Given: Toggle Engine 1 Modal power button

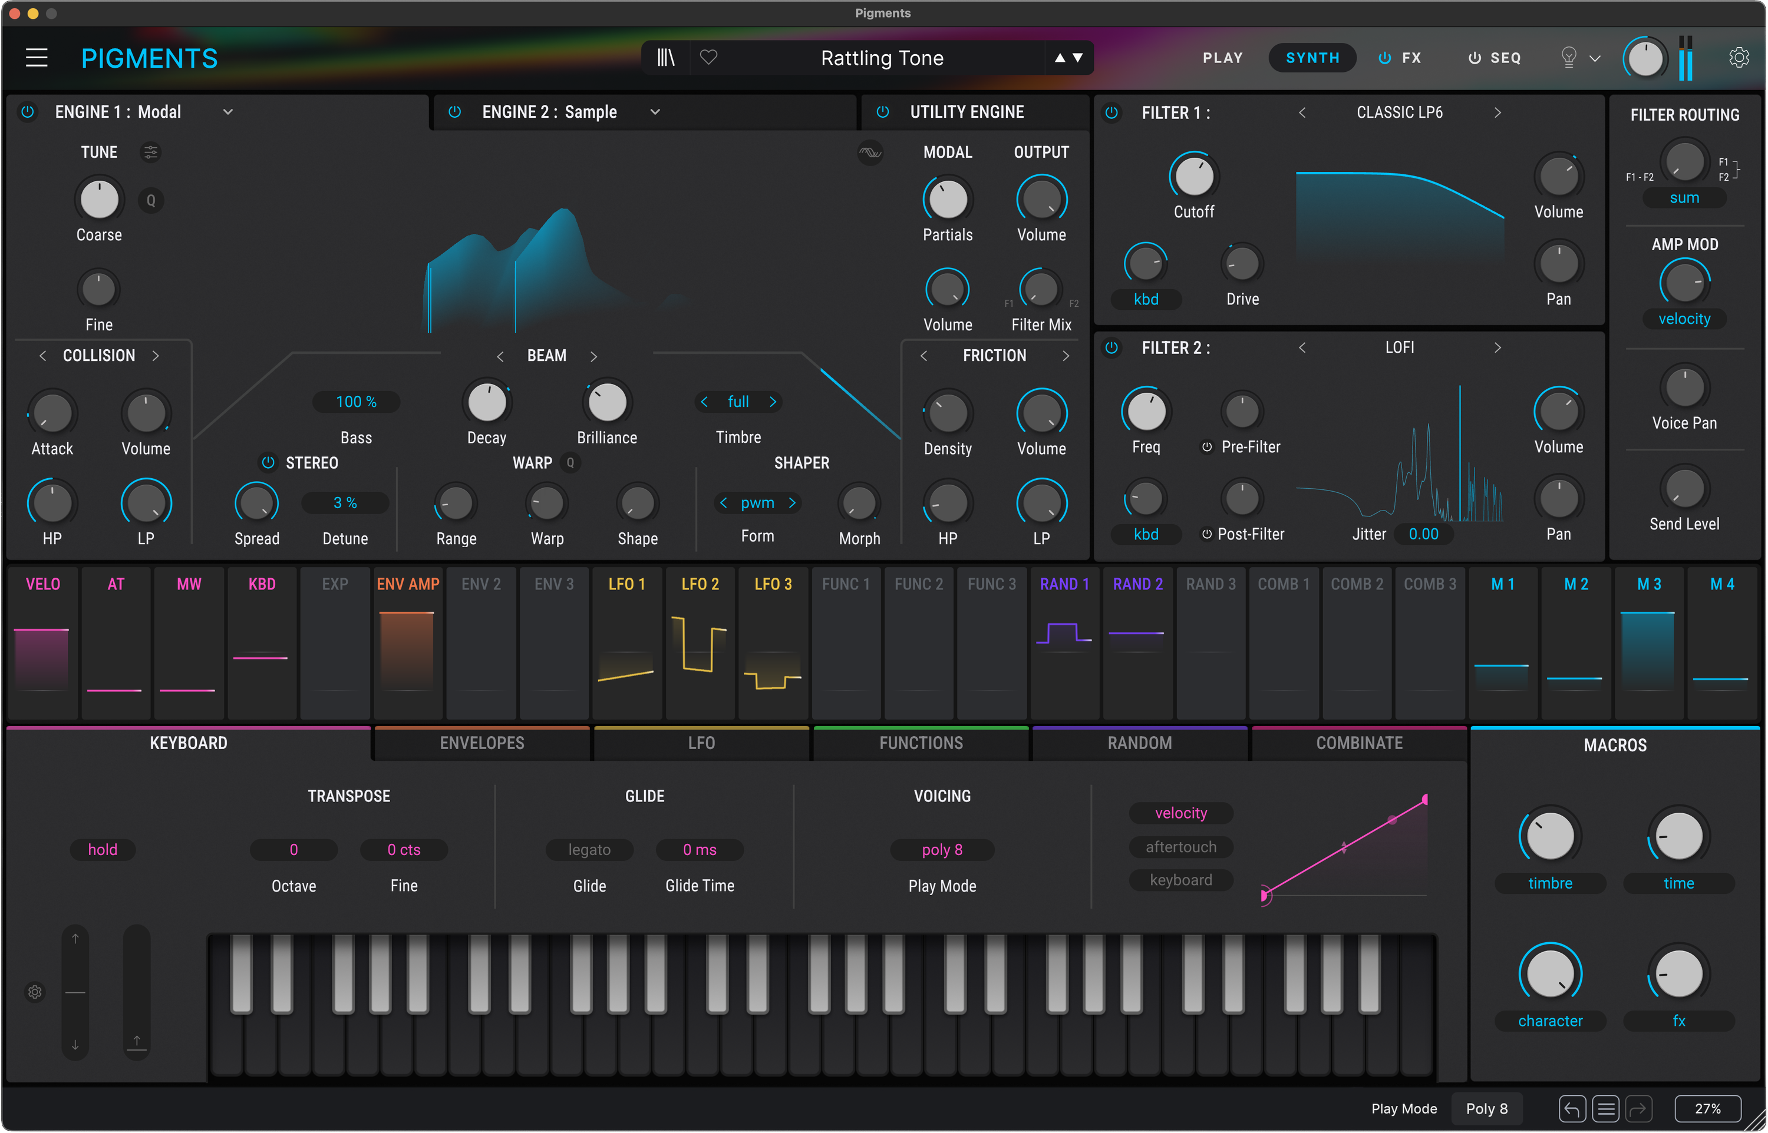Looking at the screenshot, I should tap(27, 112).
